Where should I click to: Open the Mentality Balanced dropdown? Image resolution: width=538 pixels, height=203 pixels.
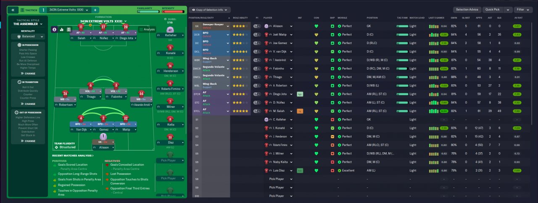(28, 36)
